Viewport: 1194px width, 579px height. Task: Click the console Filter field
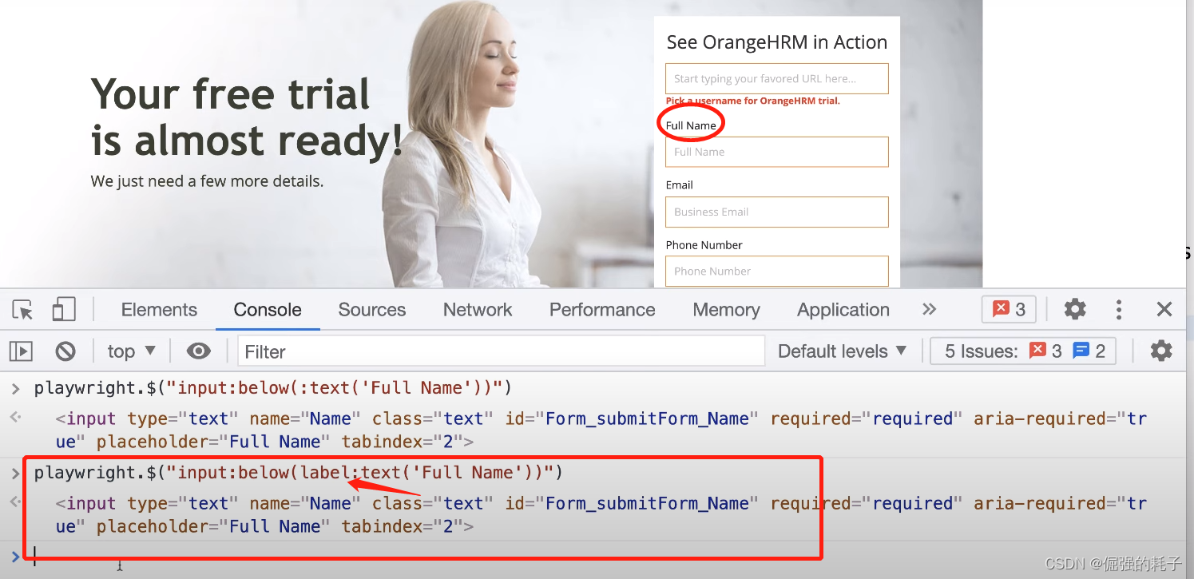pyautogui.click(x=501, y=351)
